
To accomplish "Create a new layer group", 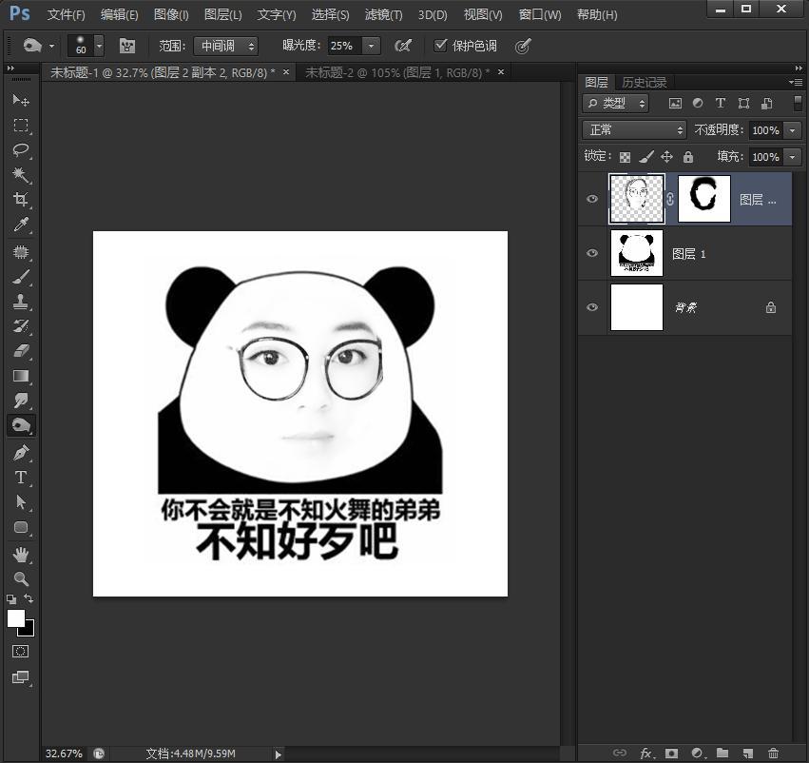I will point(722,753).
